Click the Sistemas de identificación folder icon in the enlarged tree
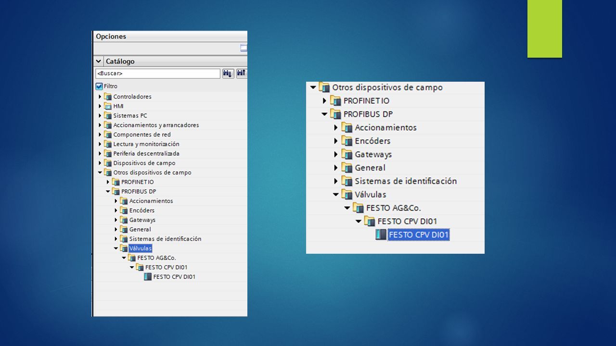The height and width of the screenshot is (346, 616). coord(347,181)
